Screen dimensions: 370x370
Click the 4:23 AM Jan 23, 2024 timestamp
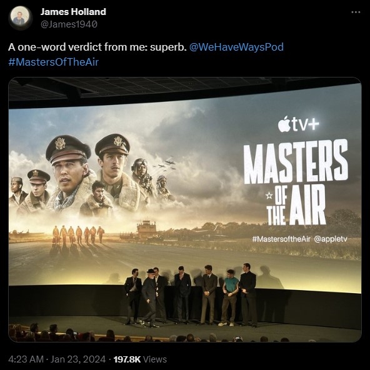[57, 359]
